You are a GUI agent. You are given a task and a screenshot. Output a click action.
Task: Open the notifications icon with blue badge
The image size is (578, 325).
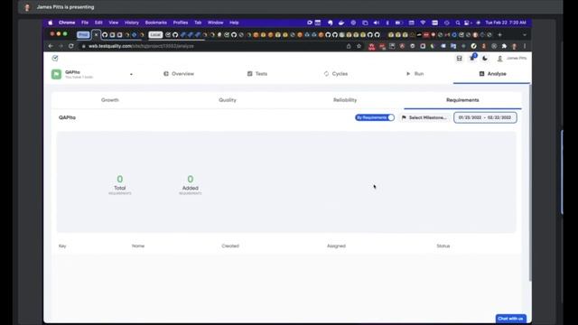(x=472, y=58)
